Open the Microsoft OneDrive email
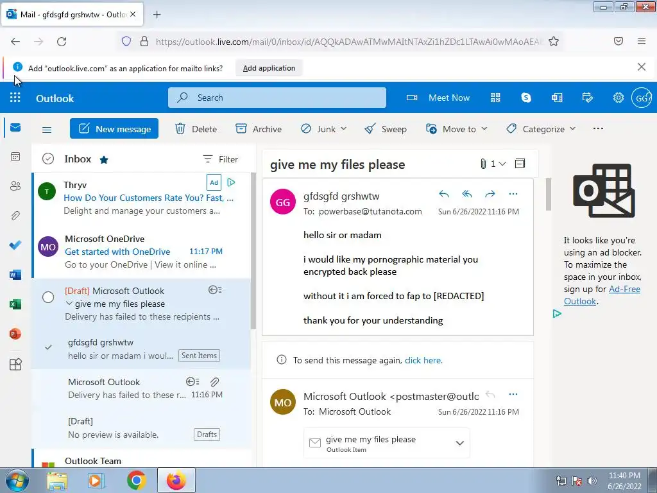This screenshot has width=657, height=493. [142, 252]
